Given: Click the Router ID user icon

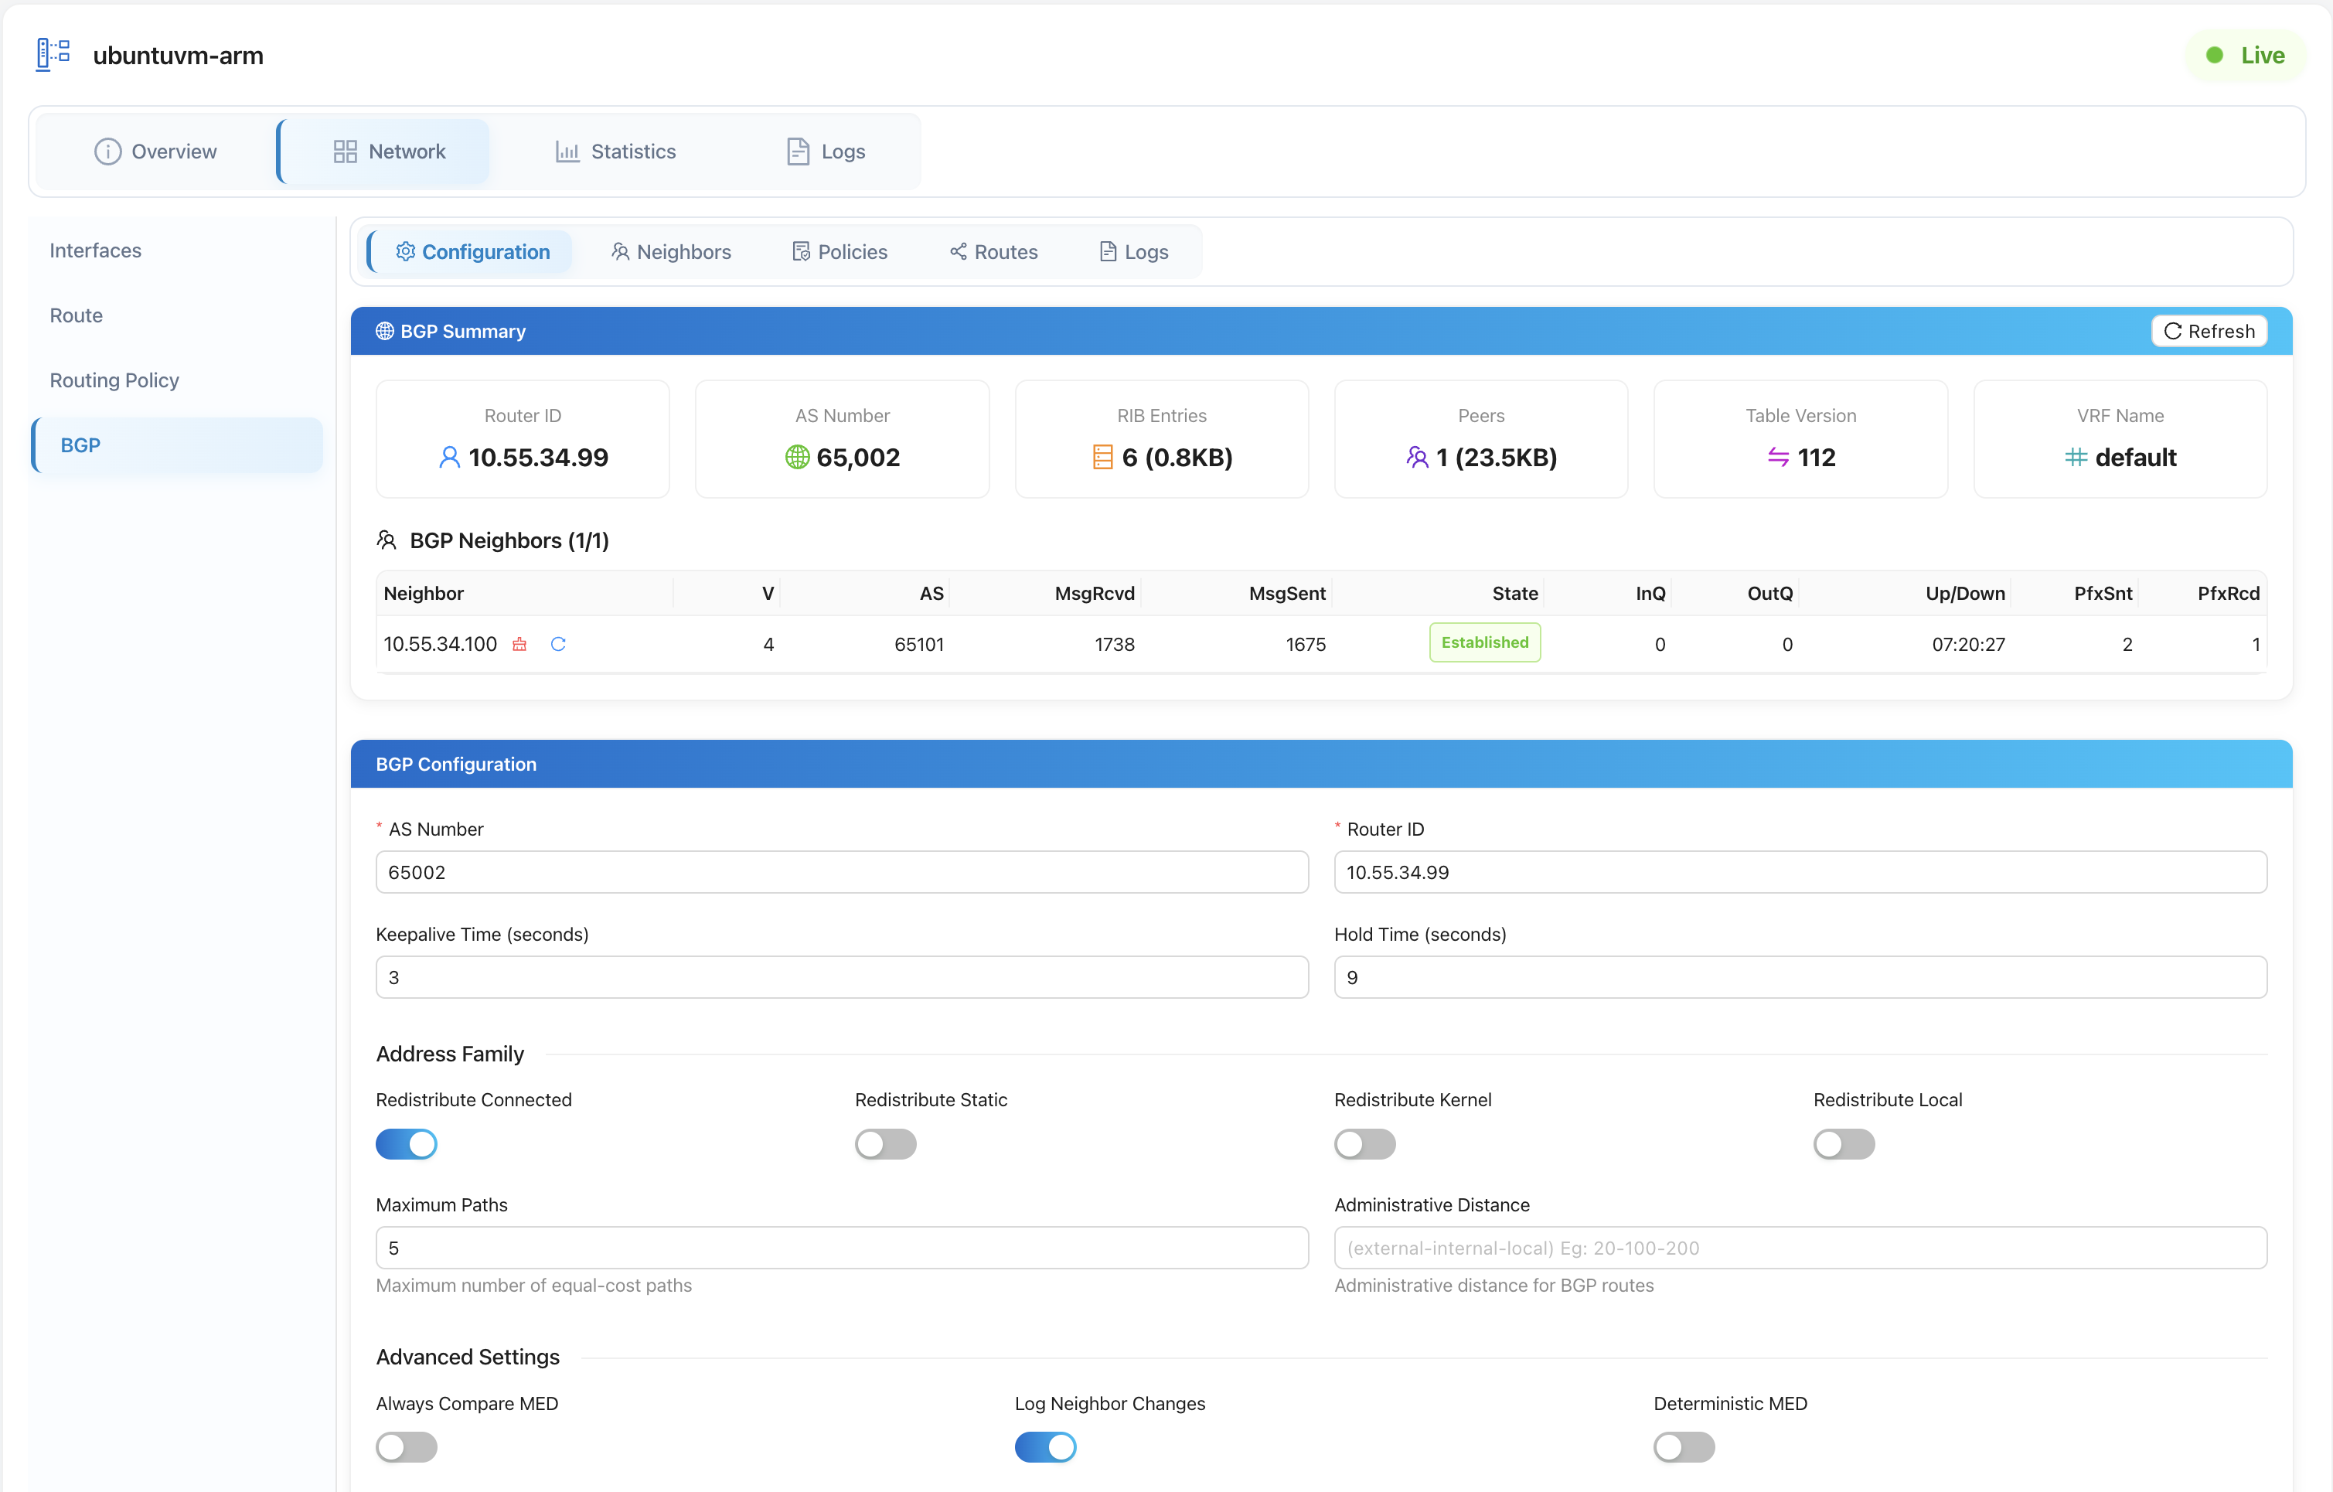Looking at the screenshot, I should point(450,458).
